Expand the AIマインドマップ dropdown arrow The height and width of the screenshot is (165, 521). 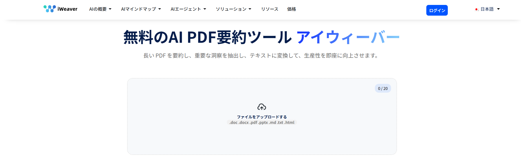(x=160, y=9)
